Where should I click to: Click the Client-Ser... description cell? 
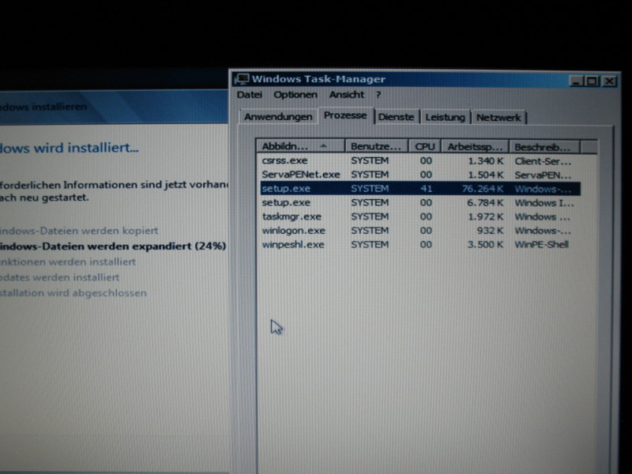click(x=543, y=161)
